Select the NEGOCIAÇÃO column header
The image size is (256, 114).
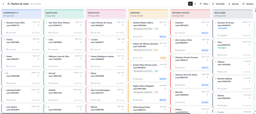pyautogui.click(x=106, y=14)
